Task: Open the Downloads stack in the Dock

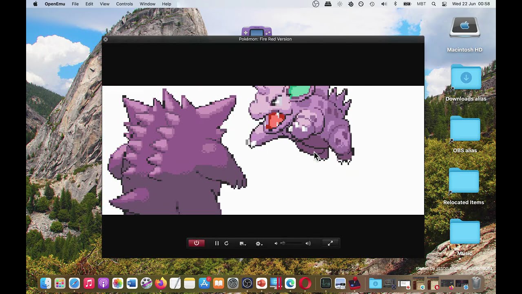Action: pyautogui.click(x=375, y=283)
